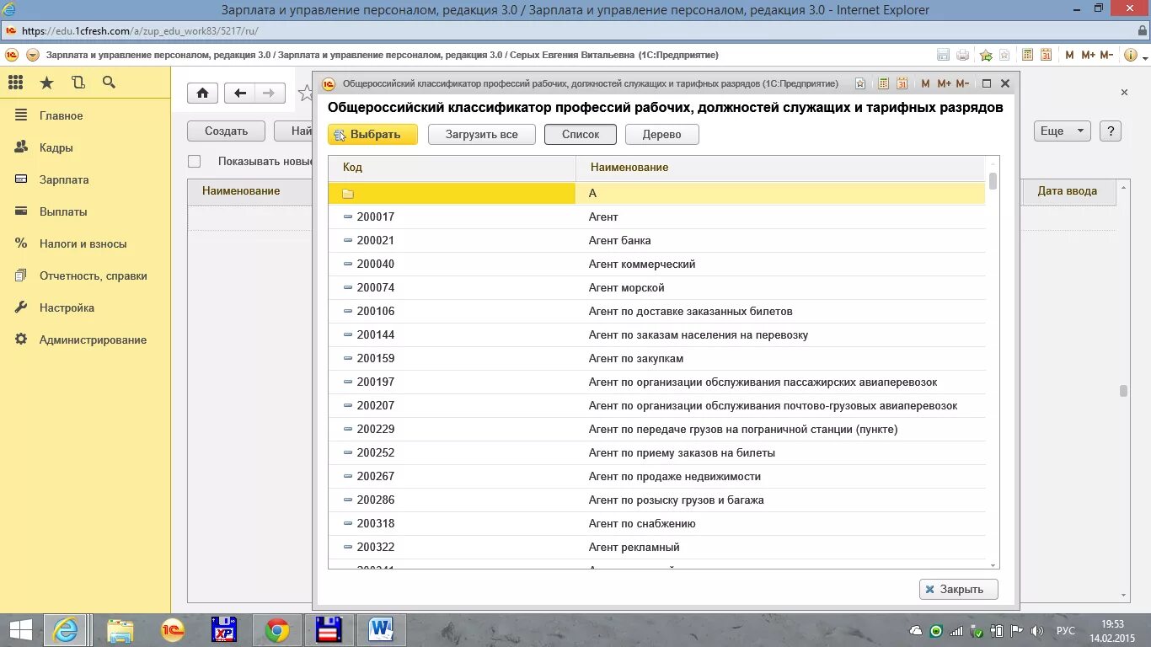
Task: Select row Агент по снабжению
Action: (656, 523)
